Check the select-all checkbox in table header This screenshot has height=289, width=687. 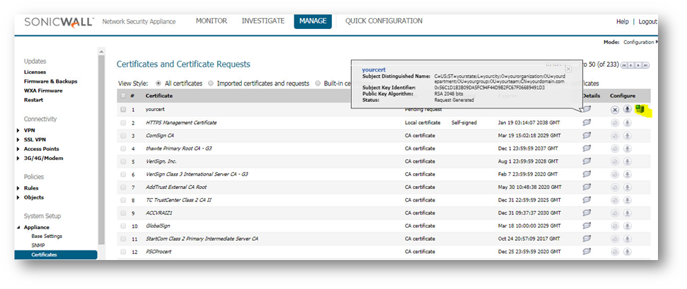pyautogui.click(x=123, y=96)
